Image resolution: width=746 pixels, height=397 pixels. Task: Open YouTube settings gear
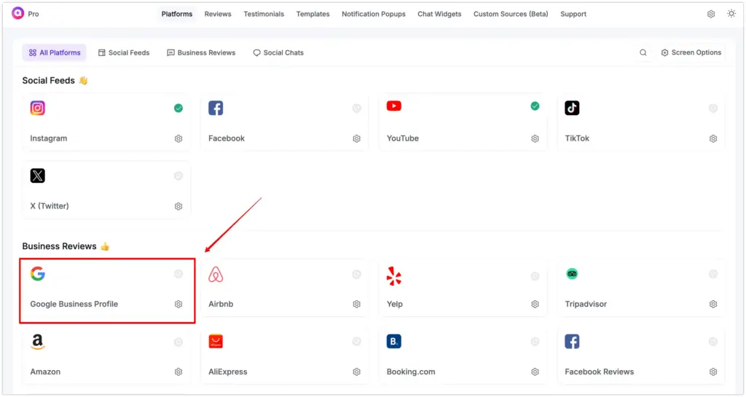535,139
